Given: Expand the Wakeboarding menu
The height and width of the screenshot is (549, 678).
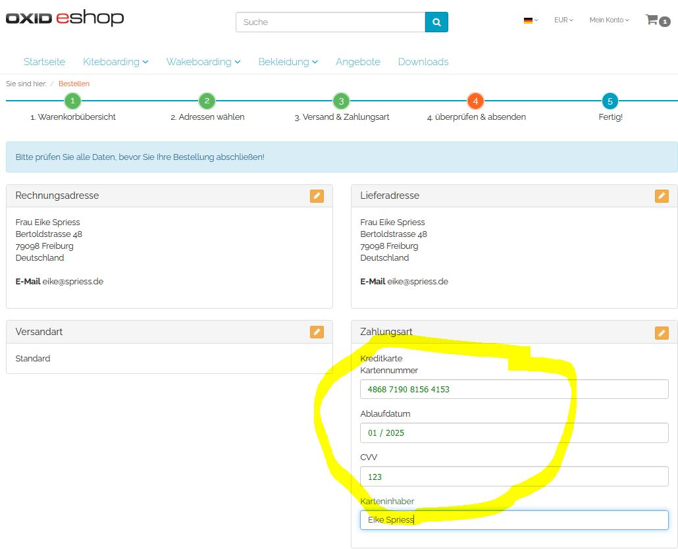Looking at the screenshot, I should coord(203,62).
